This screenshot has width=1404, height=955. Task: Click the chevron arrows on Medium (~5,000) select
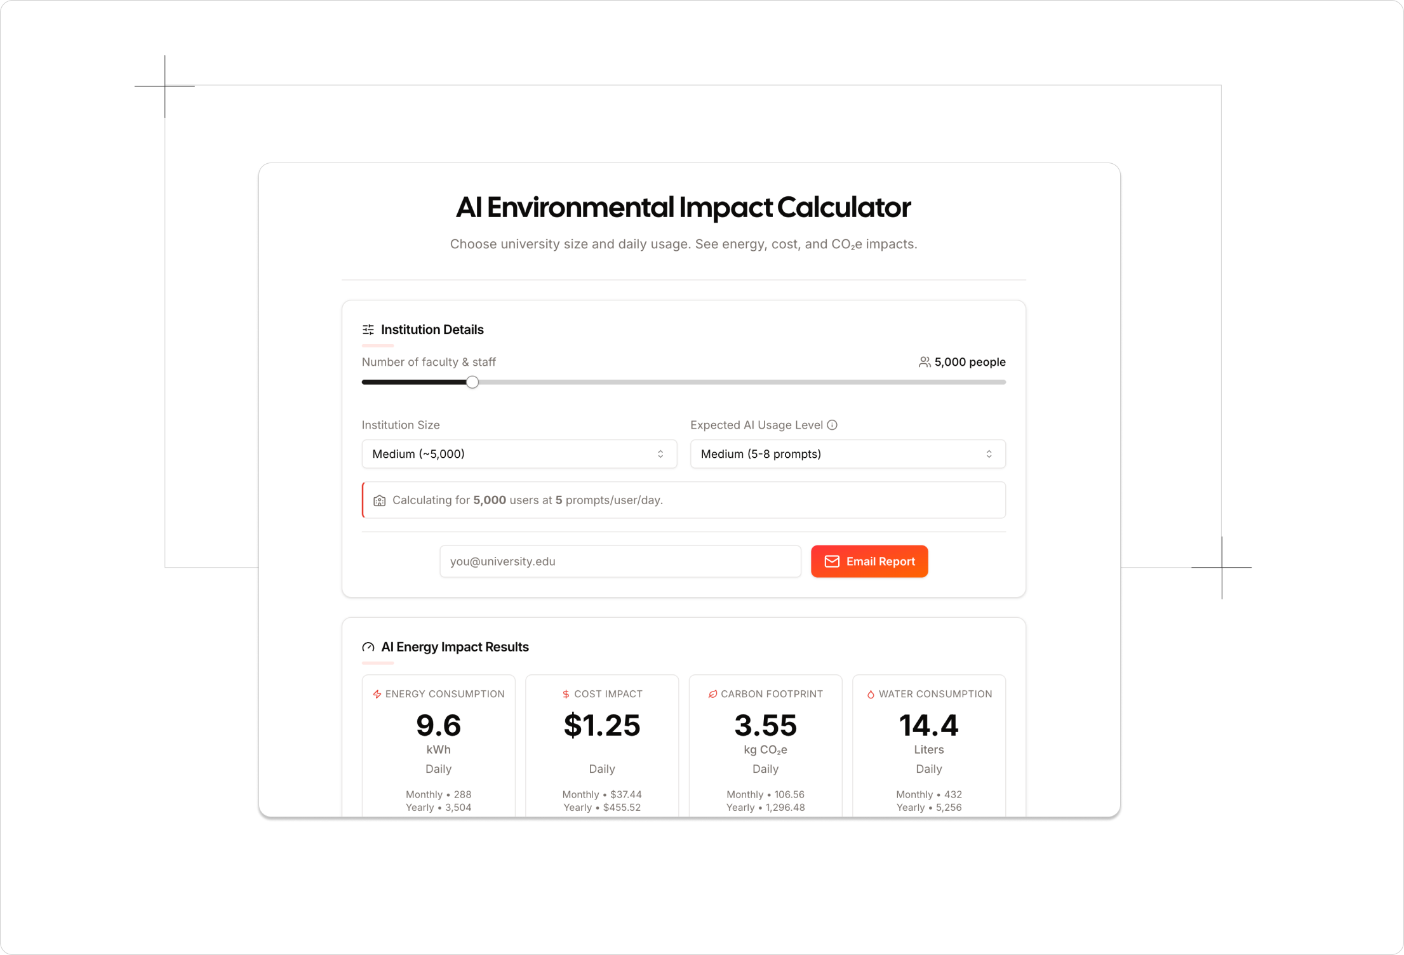tap(660, 454)
